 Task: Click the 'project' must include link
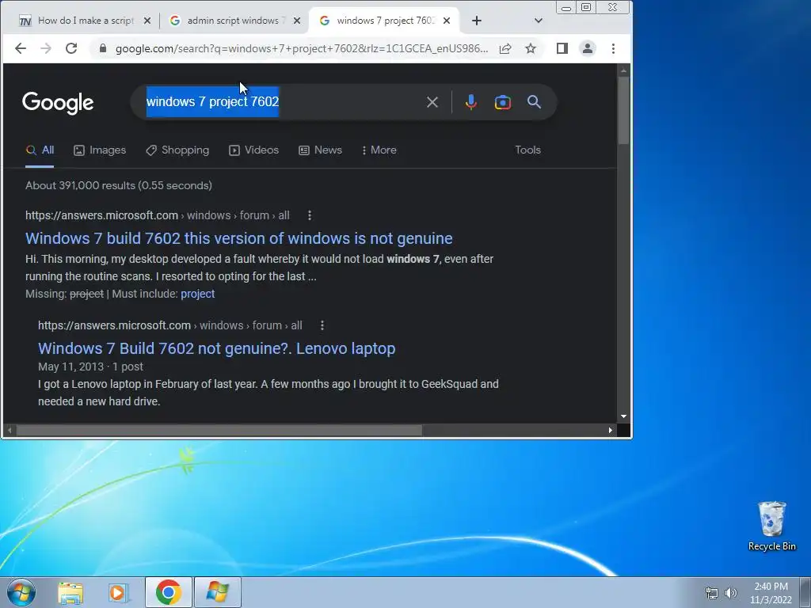[x=197, y=294]
